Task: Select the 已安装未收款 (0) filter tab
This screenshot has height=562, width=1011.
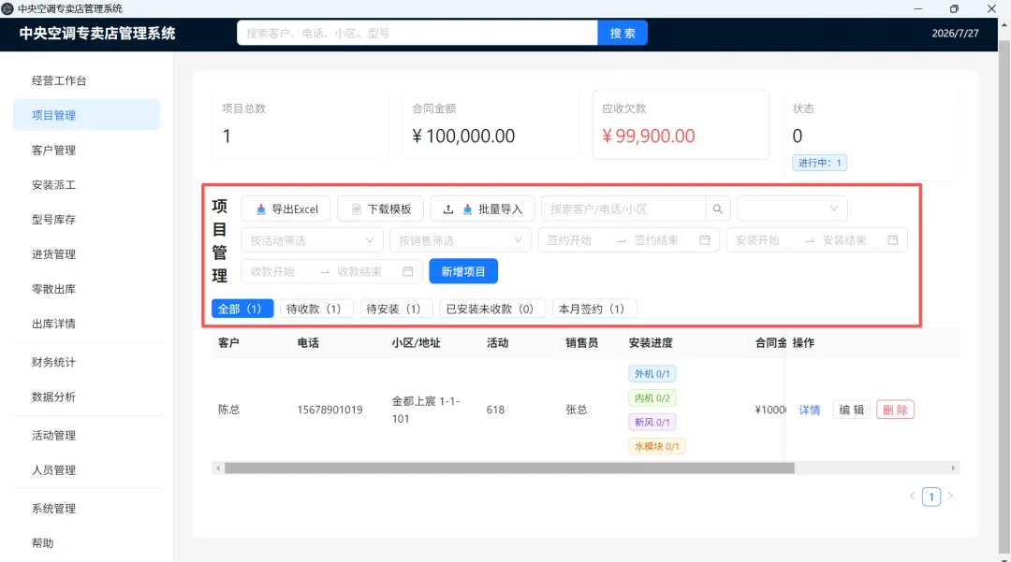Action: point(492,309)
